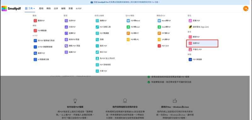Select the 合併PDF merge tool
Image resolution: width=252 pixels, height=120 pixels.
70,21
